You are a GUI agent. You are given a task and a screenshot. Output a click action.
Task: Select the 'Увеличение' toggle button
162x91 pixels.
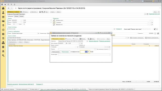[65, 52]
